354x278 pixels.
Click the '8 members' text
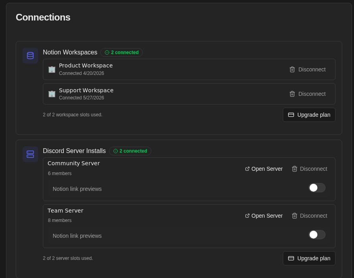[x=60, y=220]
